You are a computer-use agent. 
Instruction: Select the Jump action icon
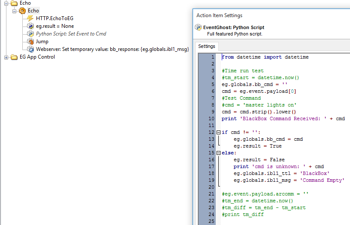click(x=30, y=41)
